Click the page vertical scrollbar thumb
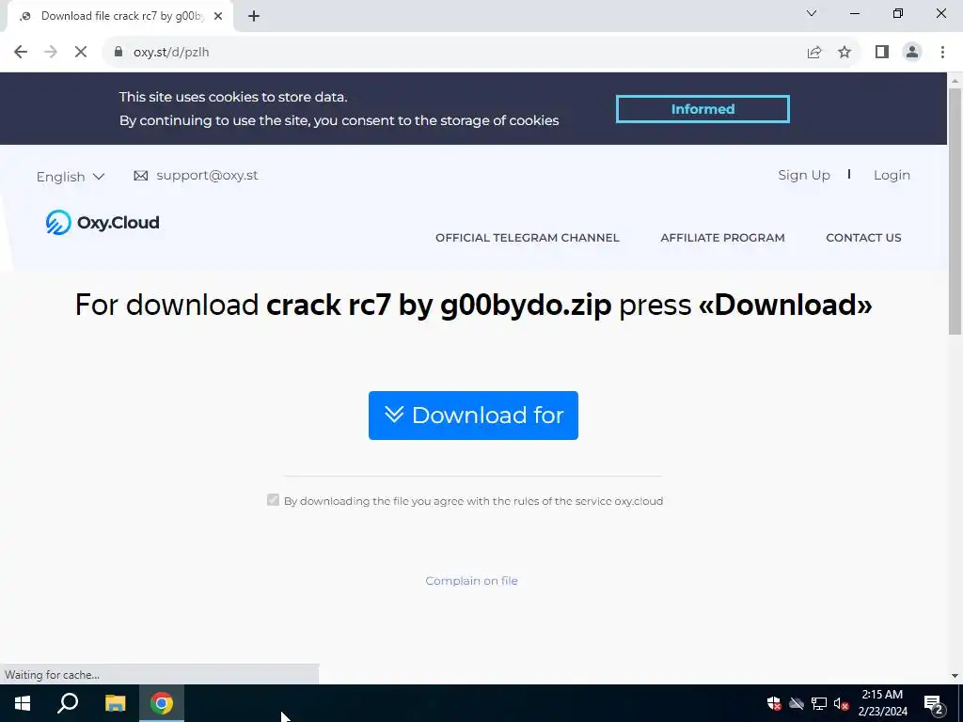 pyautogui.click(x=955, y=212)
